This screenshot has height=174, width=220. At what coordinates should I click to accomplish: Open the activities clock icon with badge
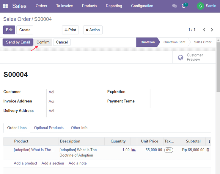(184, 6)
